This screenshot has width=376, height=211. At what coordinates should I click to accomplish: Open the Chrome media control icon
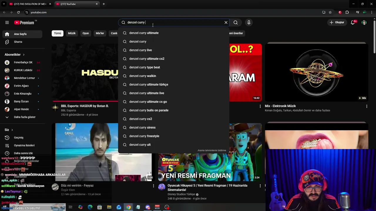coord(357,12)
